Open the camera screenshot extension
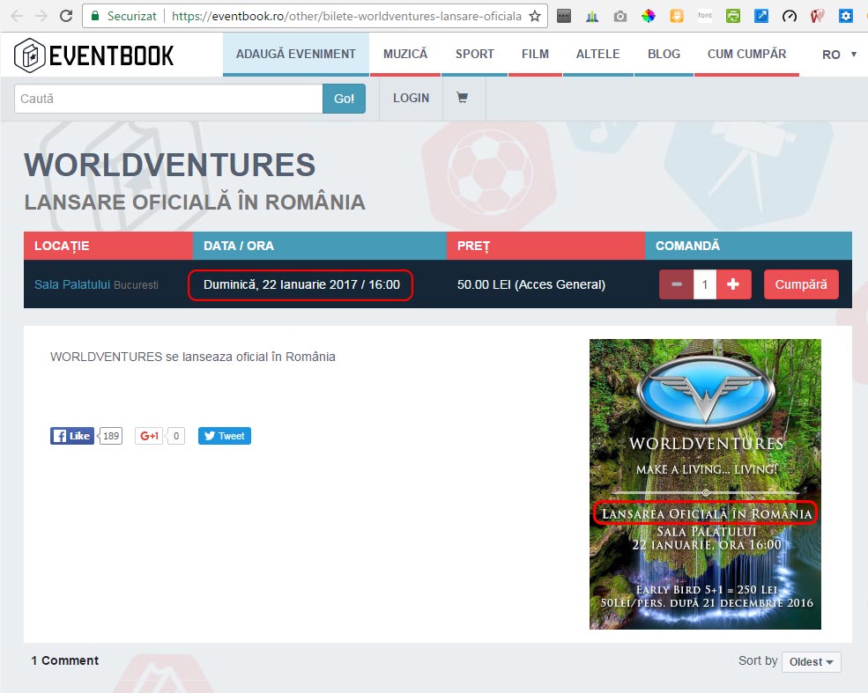This screenshot has width=868, height=693. coord(620,16)
